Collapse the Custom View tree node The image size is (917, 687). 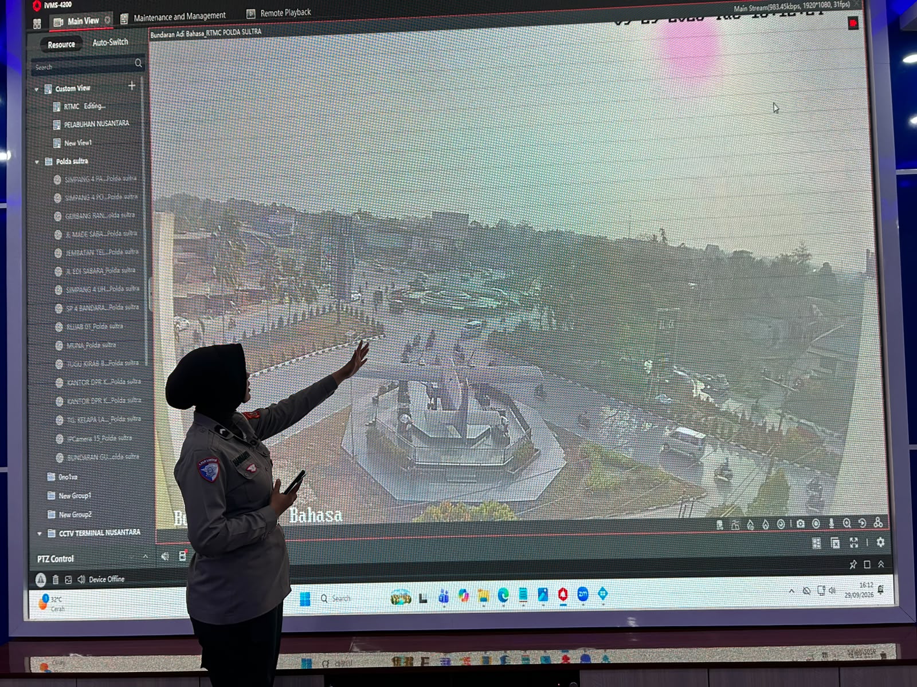tap(37, 89)
